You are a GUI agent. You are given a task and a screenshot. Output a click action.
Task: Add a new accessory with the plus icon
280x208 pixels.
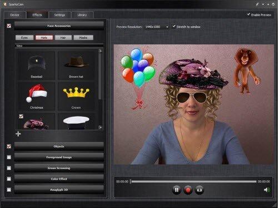[x=18, y=134]
